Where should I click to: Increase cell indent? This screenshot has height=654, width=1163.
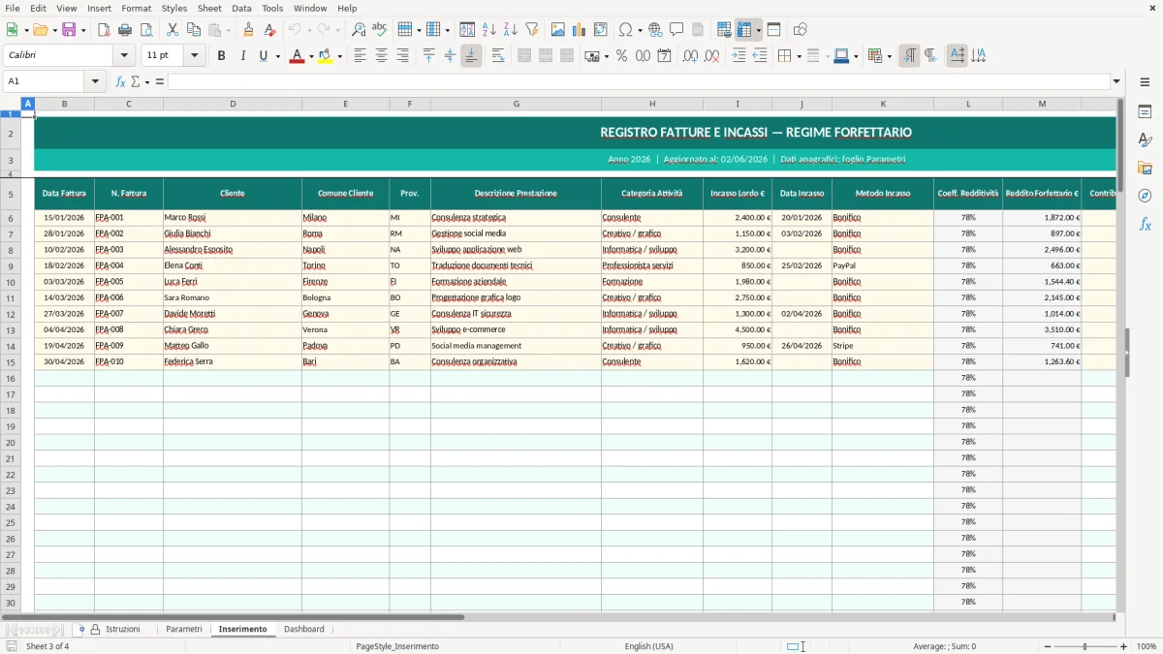pyautogui.click(x=739, y=56)
